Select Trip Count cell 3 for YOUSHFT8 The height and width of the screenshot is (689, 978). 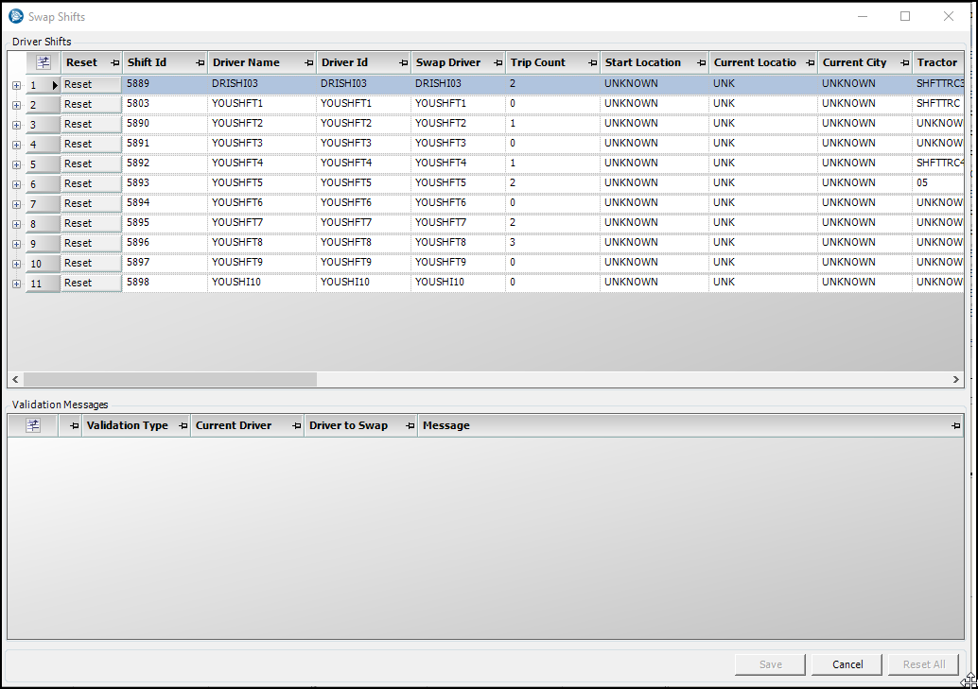point(552,243)
